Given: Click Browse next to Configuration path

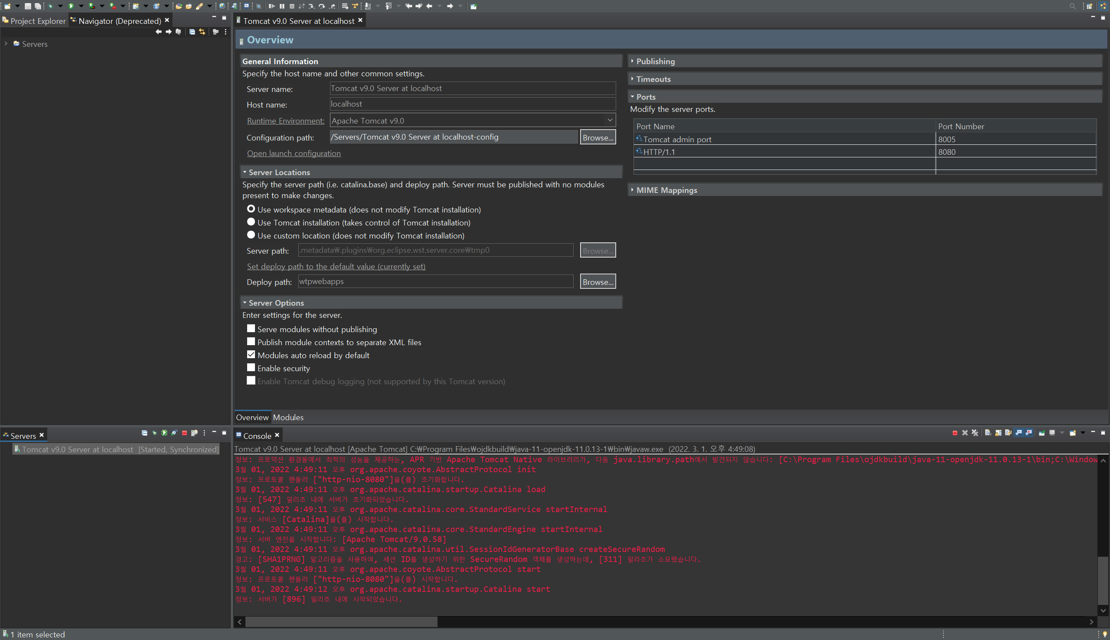Looking at the screenshot, I should point(597,137).
